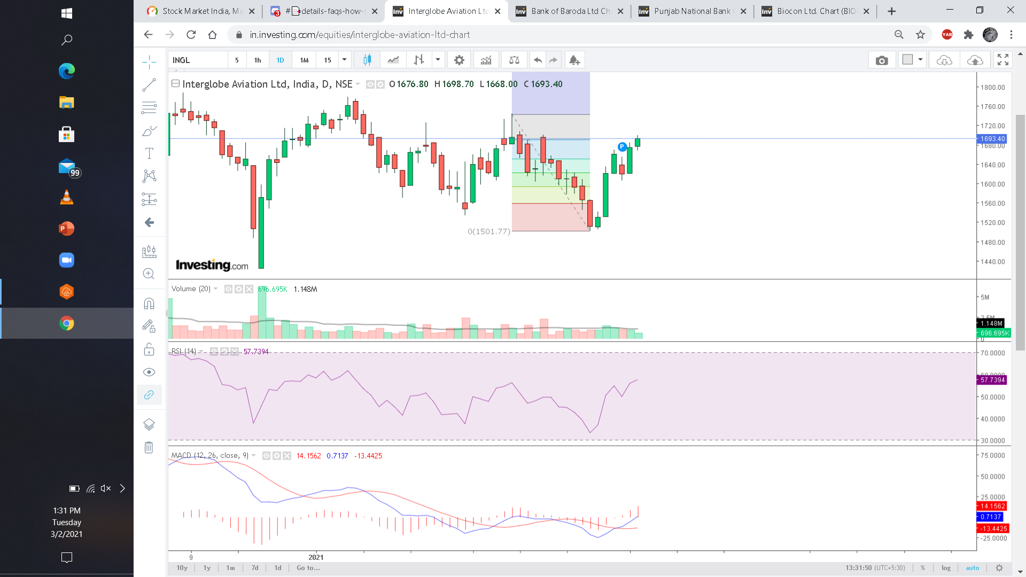Screen dimensions: 1026x577
Task: Click the zoom in magnifier tool
Action: pyautogui.click(x=149, y=274)
